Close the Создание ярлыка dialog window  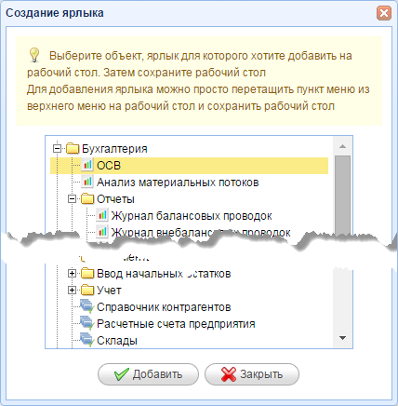click(x=384, y=13)
